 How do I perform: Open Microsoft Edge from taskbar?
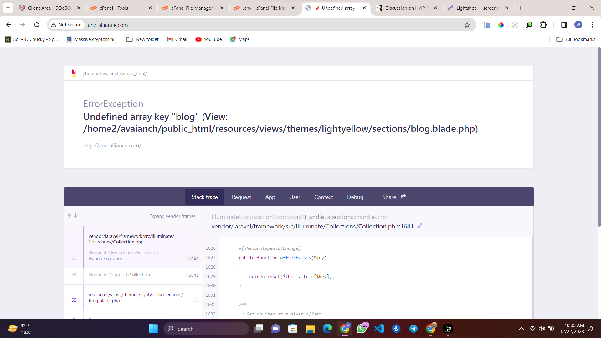(x=327, y=329)
